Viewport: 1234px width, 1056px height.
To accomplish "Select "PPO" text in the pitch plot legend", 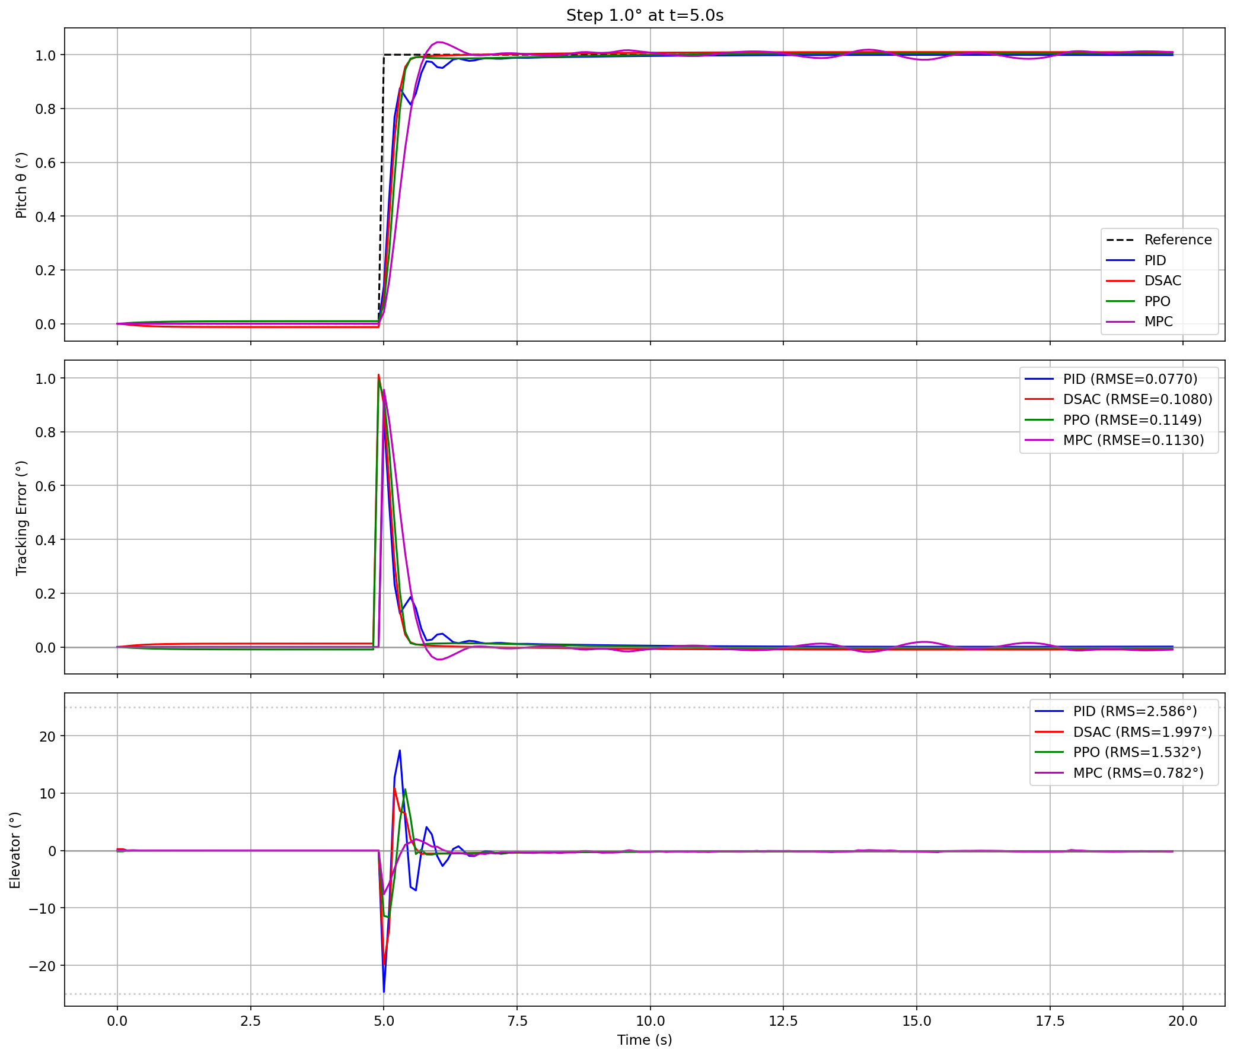I will pyautogui.click(x=1157, y=301).
